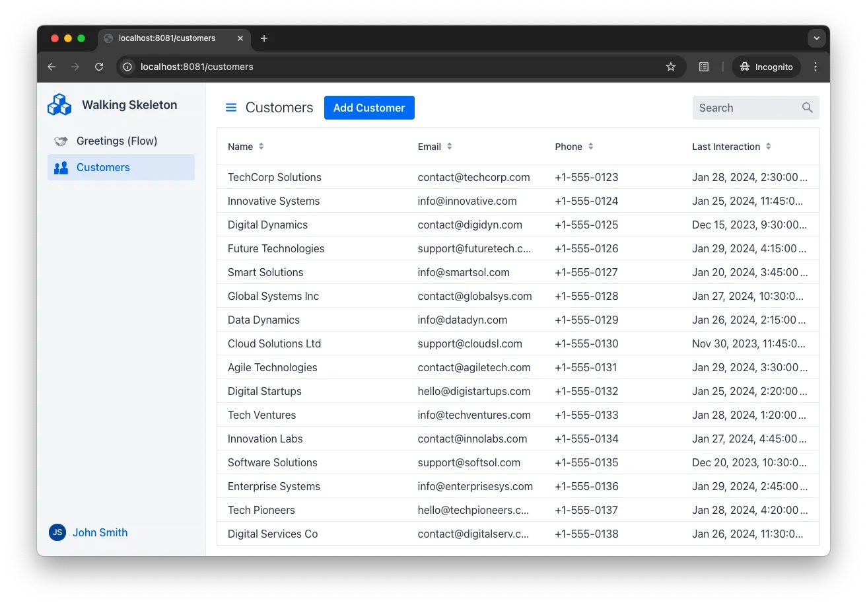Image resolution: width=867 pixels, height=605 pixels.
Task: Reload the page with the refresh icon
Action: tap(98, 67)
